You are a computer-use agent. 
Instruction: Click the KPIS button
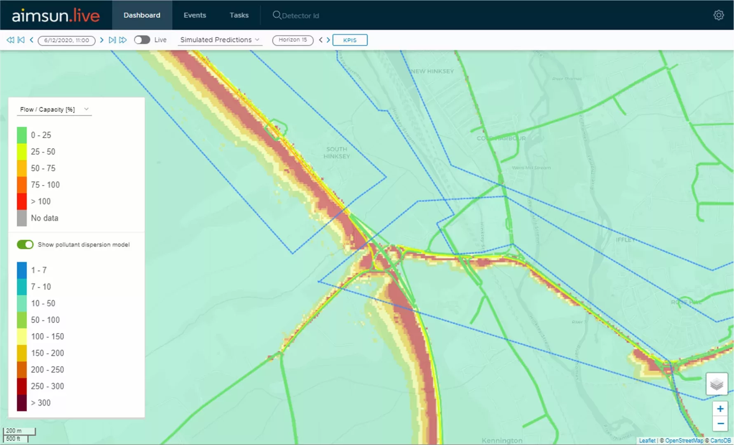coord(349,40)
